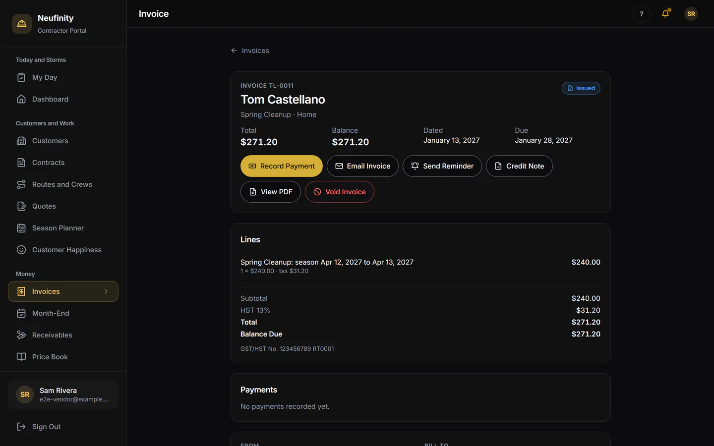714x446 pixels.
Task: Navigate to Receivables
Action: (63, 335)
